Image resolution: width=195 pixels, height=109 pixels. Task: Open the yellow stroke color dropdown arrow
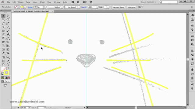coord(25,7)
